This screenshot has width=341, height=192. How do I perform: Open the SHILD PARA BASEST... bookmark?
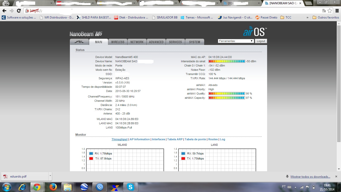click(94, 17)
